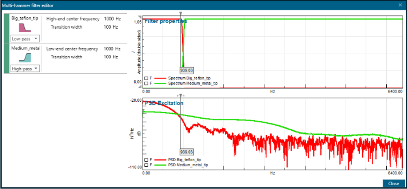Click the Big_teflon_tip low-pass filter shape icon

[x=25, y=28]
